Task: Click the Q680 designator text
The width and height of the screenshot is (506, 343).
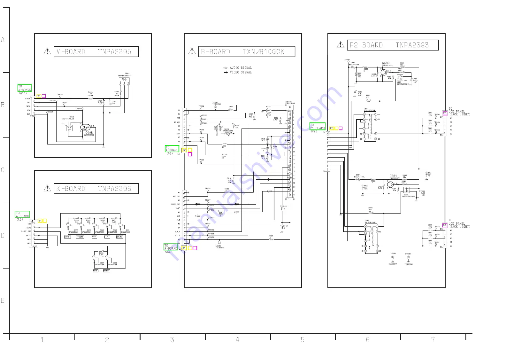Action: (x=386, y=63)
